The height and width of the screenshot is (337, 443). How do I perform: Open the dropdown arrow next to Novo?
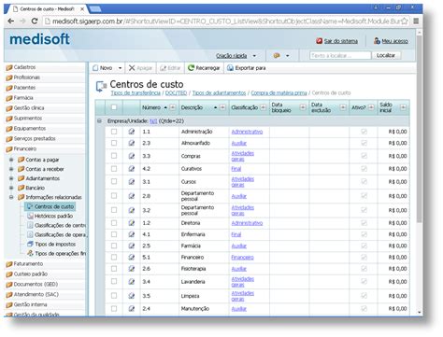(x=120, y=68)
